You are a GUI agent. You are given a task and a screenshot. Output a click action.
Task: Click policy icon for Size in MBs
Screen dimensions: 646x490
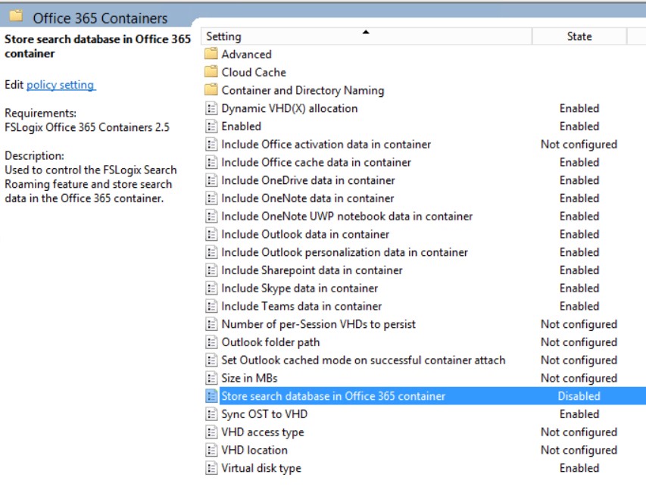tap(211, 379)
